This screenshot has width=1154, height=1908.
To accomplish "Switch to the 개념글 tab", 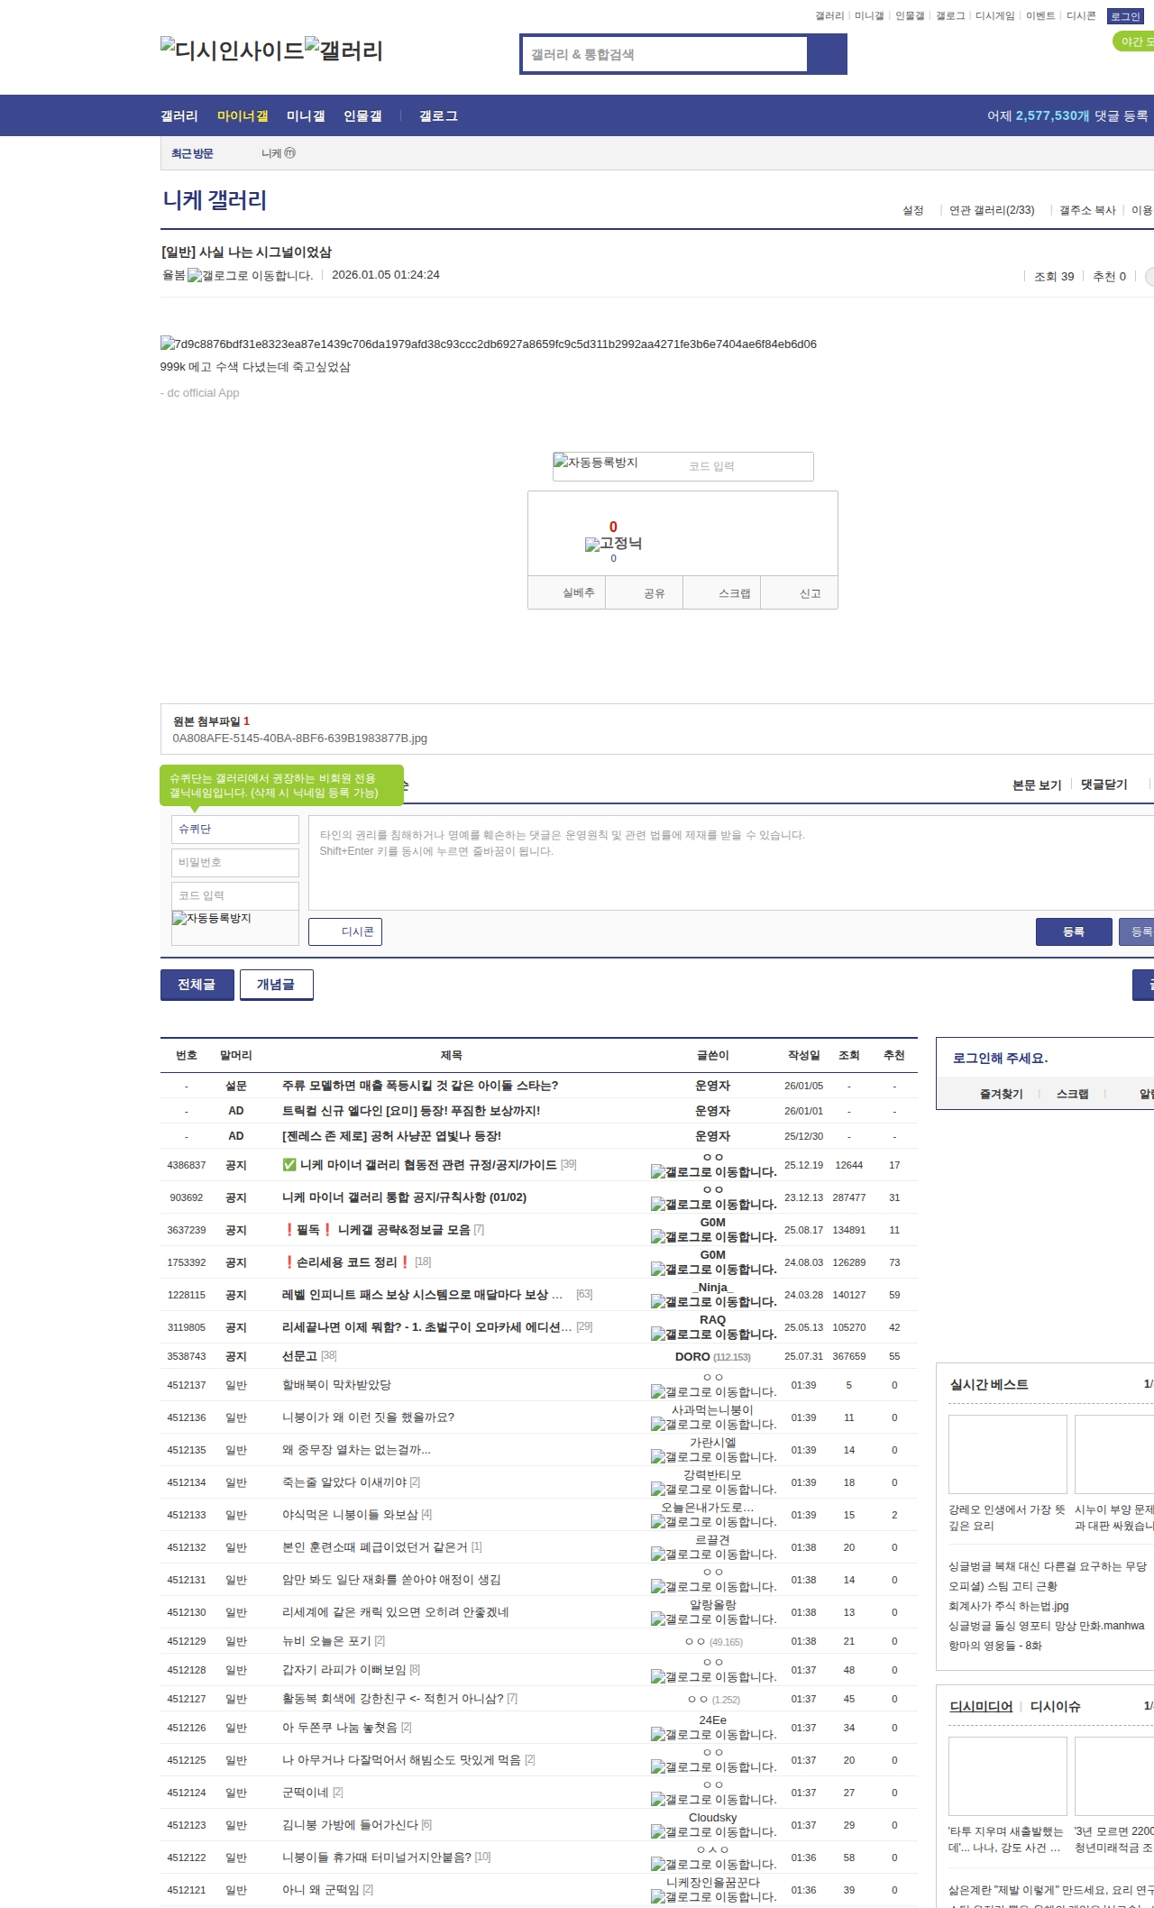I will click(x=276, y=985).
